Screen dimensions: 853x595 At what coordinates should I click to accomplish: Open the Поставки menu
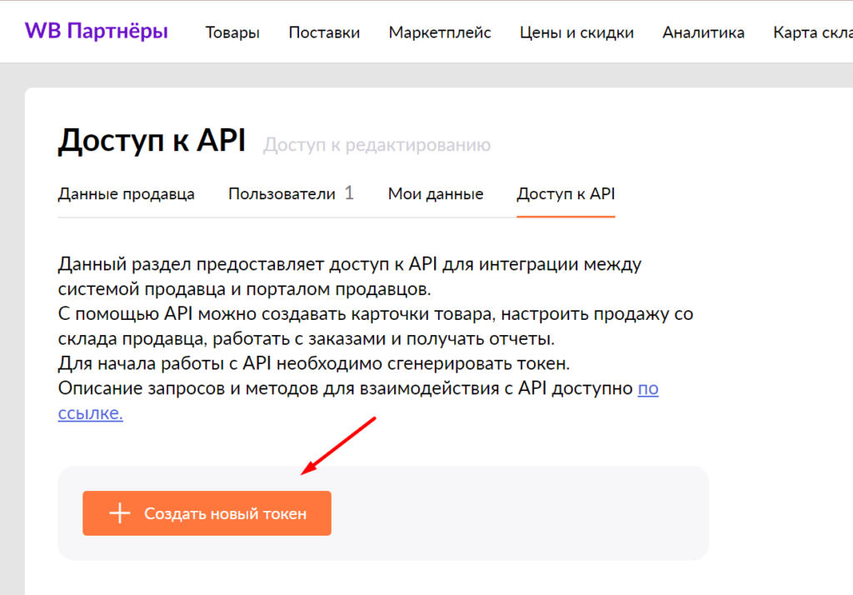click(324, 32)
